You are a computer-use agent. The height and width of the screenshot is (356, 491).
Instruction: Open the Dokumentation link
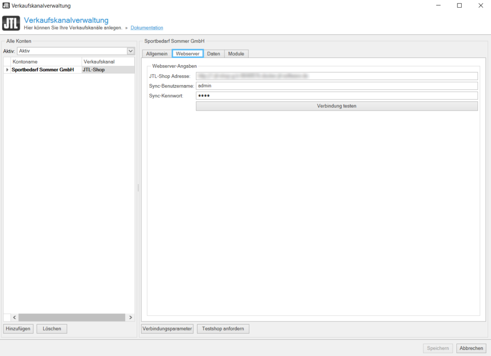click(147, 28)
